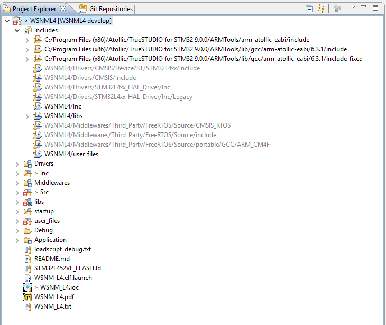
Task: Expand the Debug folder
Action: click(x=17, y=231)
